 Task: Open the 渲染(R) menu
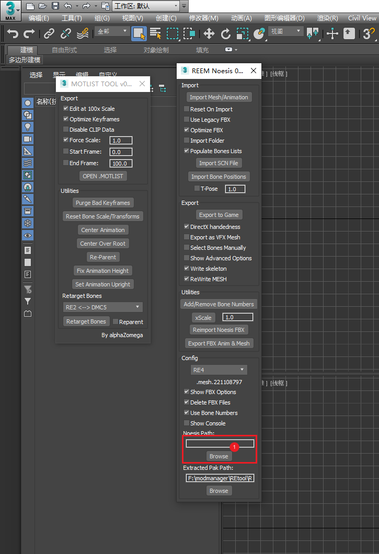tap(328, 18)
